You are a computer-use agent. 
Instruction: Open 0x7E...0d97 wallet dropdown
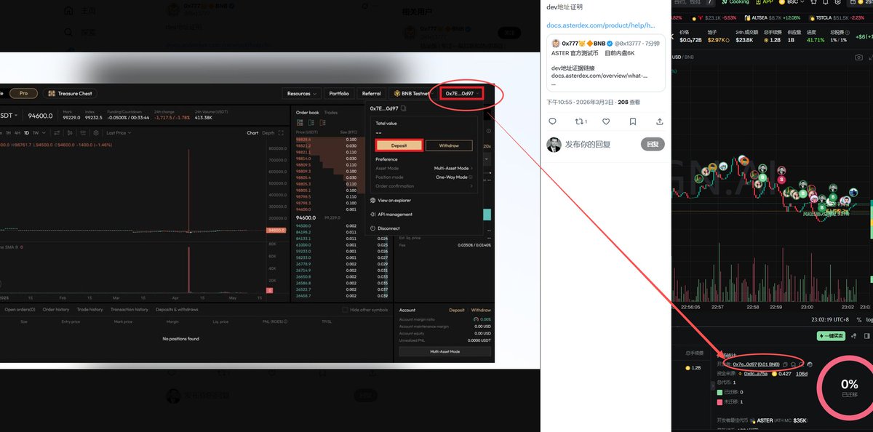tap(463, 93)
